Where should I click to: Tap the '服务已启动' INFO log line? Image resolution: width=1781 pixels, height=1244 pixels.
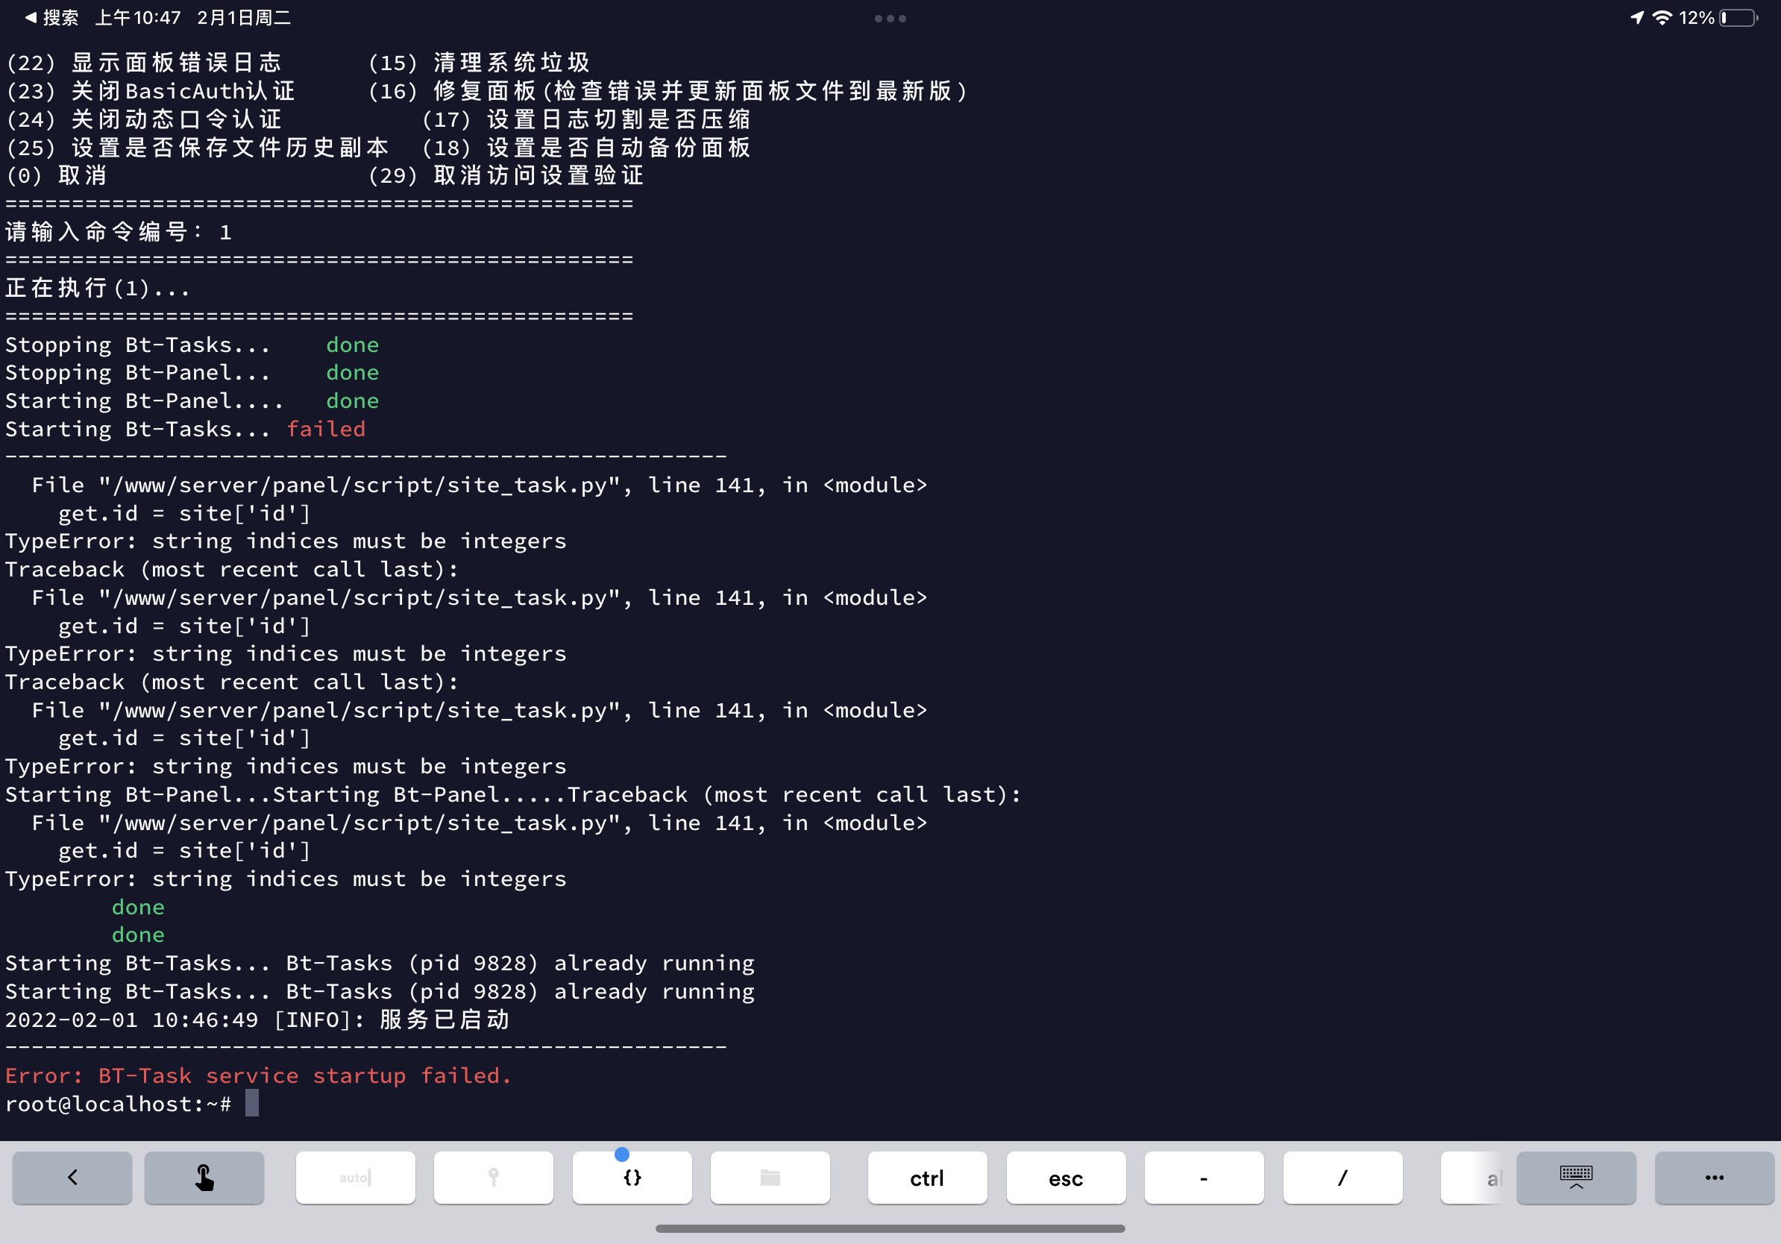[257, 1019]
